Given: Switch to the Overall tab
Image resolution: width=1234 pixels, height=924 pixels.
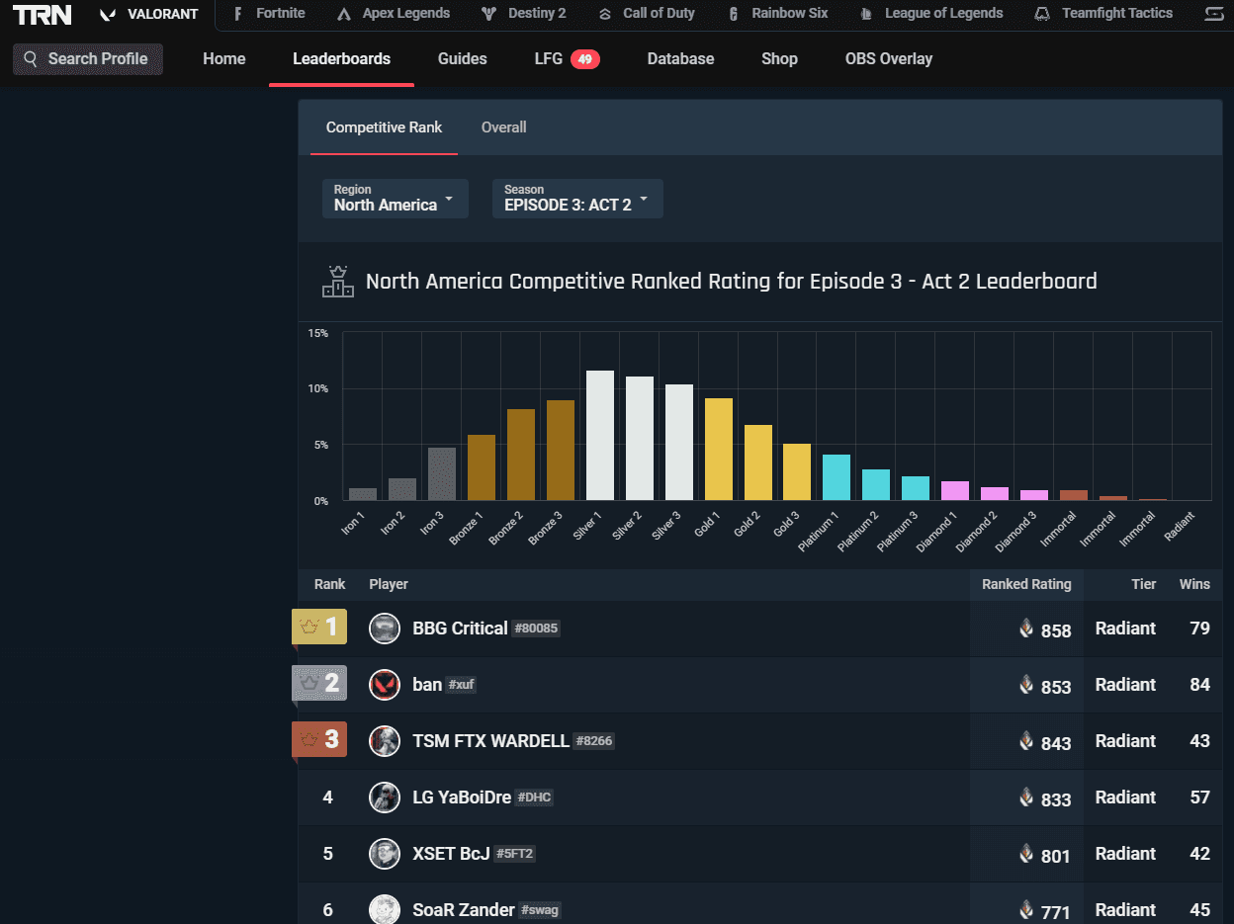Looking at the screenshot, I should click(x=503, y=127).
